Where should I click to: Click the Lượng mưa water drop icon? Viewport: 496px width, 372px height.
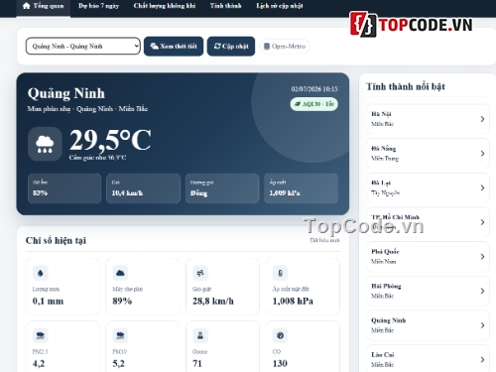41,273
